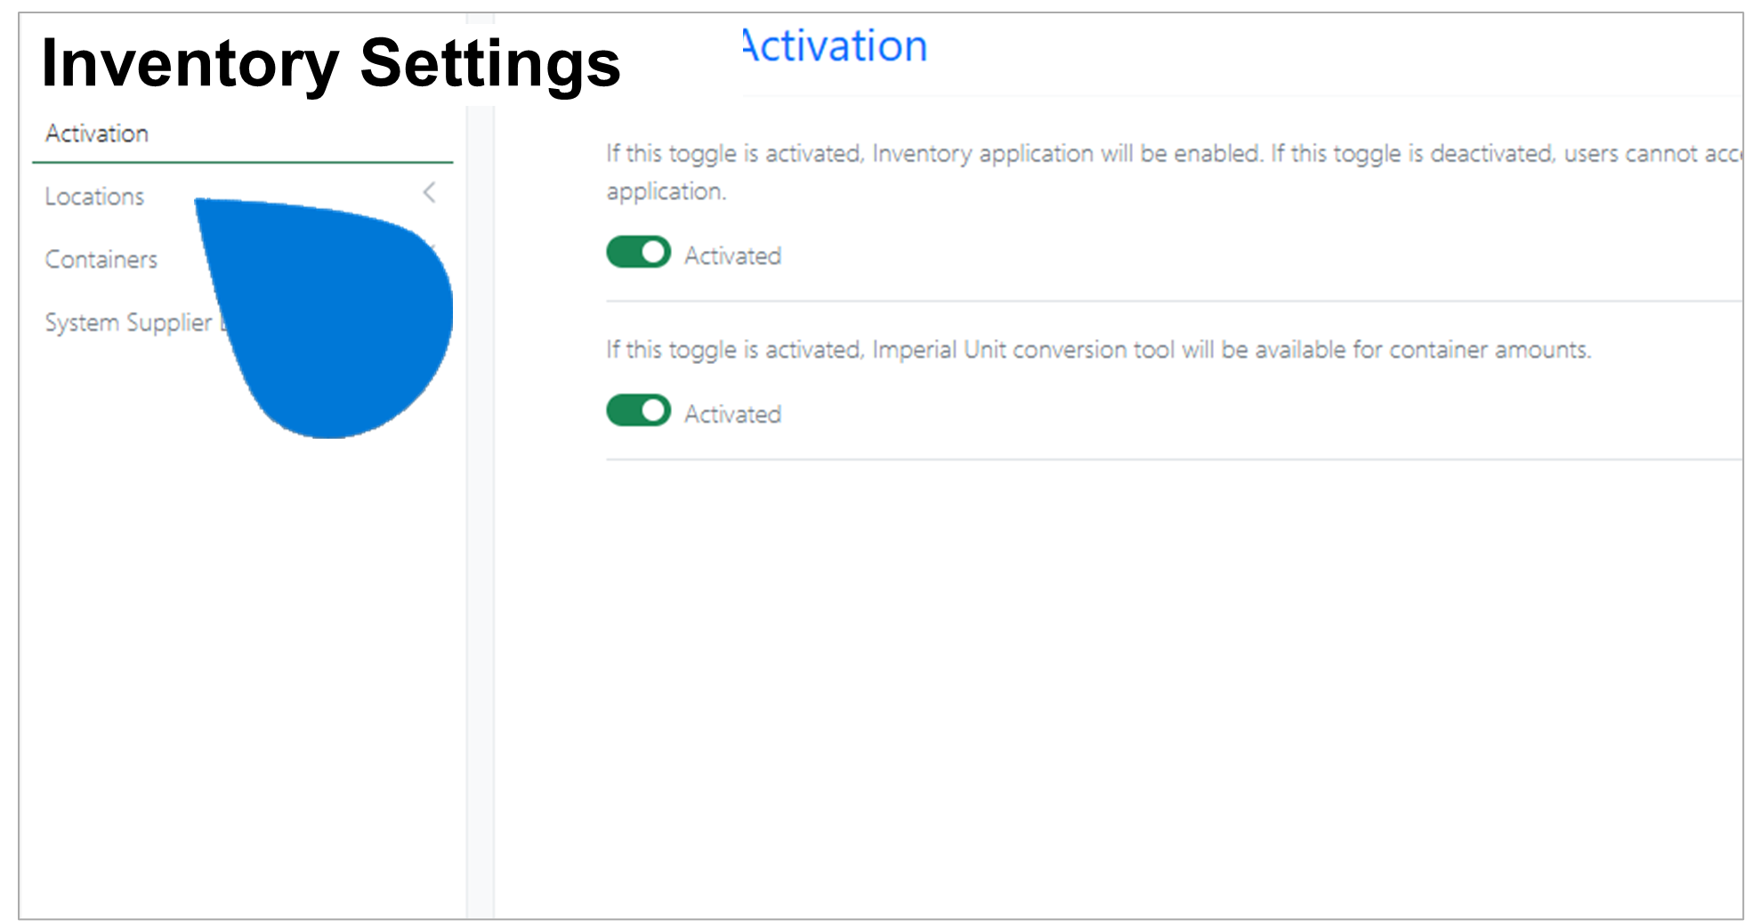Click the blue Activation page heading
The image size is (1745, 921).
click(x=835, y=46)
